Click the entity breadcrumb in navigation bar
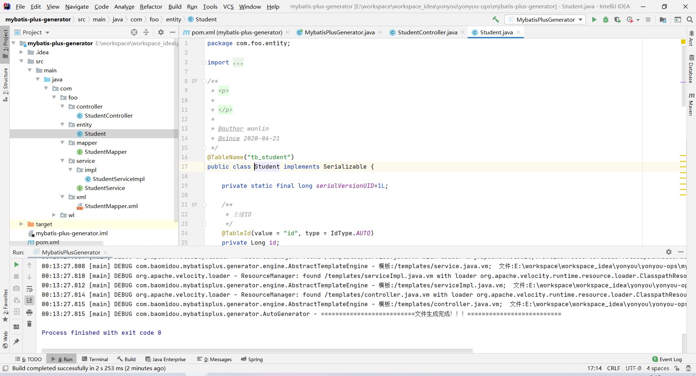This screenshot has width=696, height=376. point(174,20)
